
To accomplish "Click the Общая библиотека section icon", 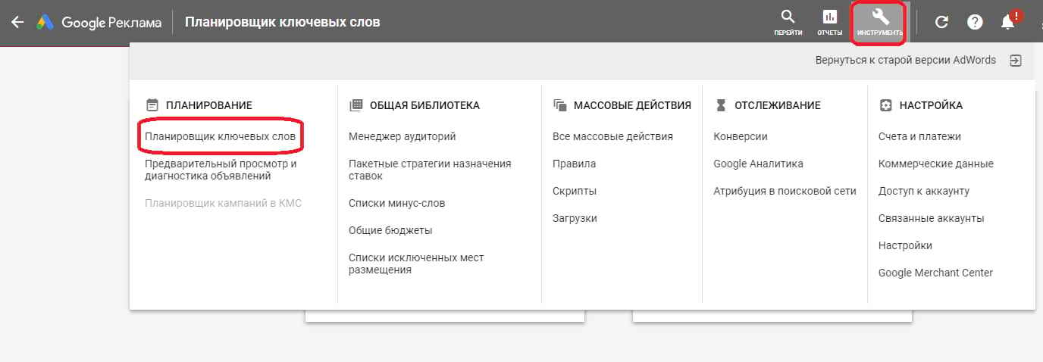I will tap(355, 105).
